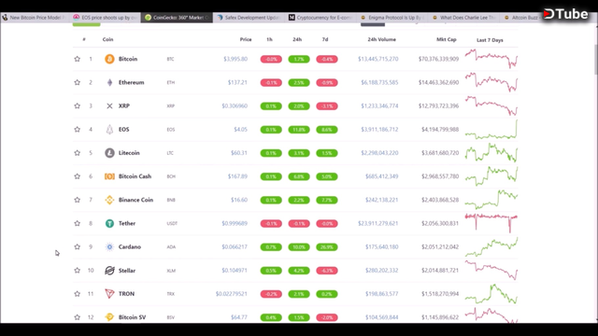This screenshot has height=336, width=598.
Task: Sort by the 7d change column header
Action: (x=325, y=39)
